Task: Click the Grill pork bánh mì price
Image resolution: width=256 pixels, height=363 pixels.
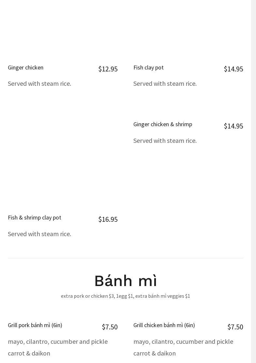Action: [x=110, y=327]
